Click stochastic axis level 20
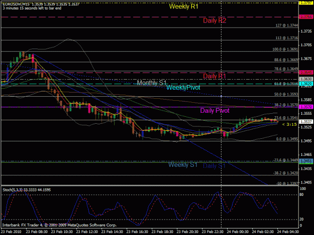This screenshot has width=314, height=235. [301, 219]
